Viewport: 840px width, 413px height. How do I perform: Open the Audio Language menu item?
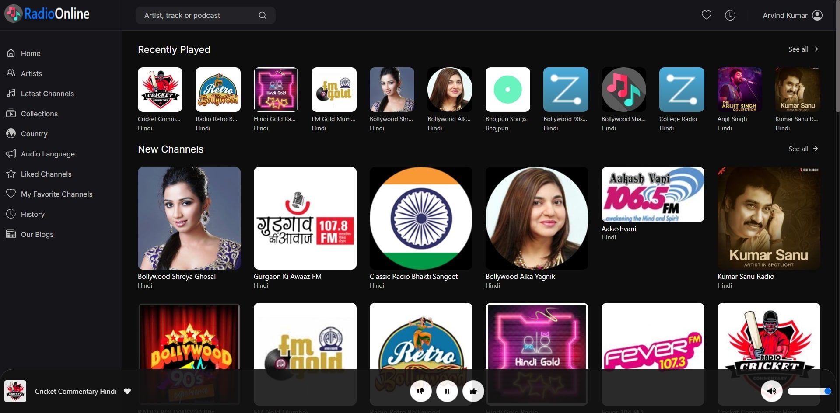click(48, 154)
